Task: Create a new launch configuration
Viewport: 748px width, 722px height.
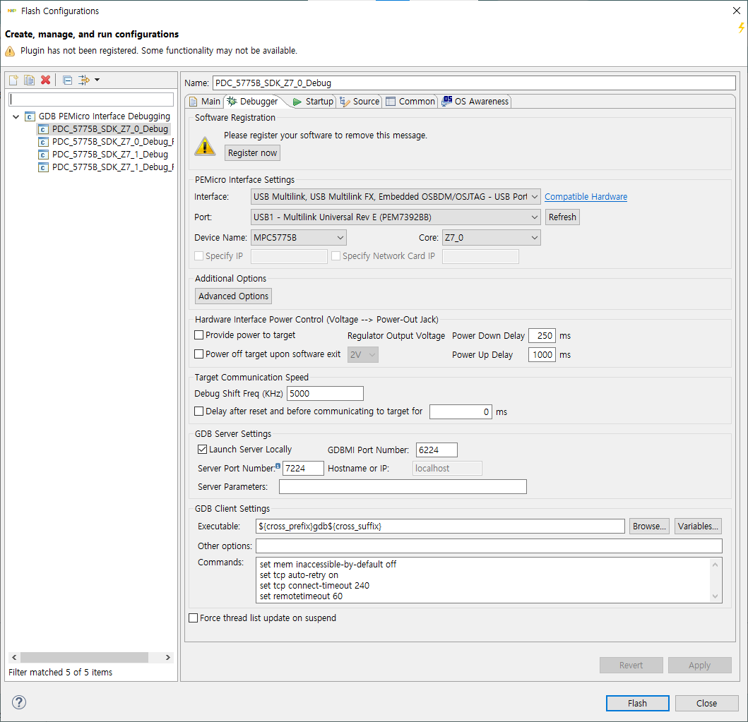Action: (13, 80)
